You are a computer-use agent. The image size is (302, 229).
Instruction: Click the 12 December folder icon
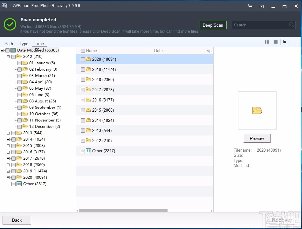[x=25, y=127]
